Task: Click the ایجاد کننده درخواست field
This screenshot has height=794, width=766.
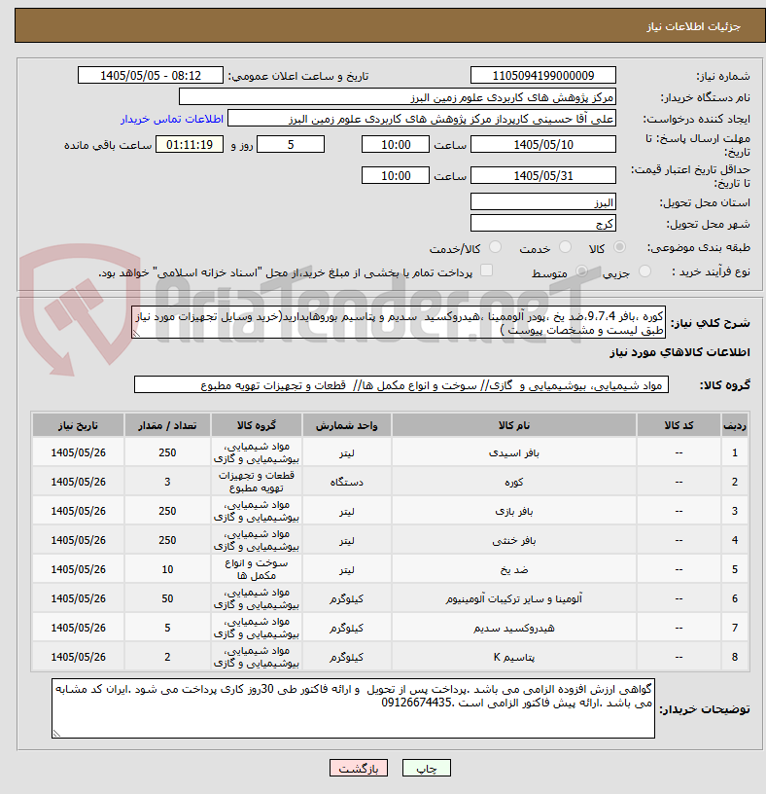Action: pyautogui.click(x=422, y=119)
